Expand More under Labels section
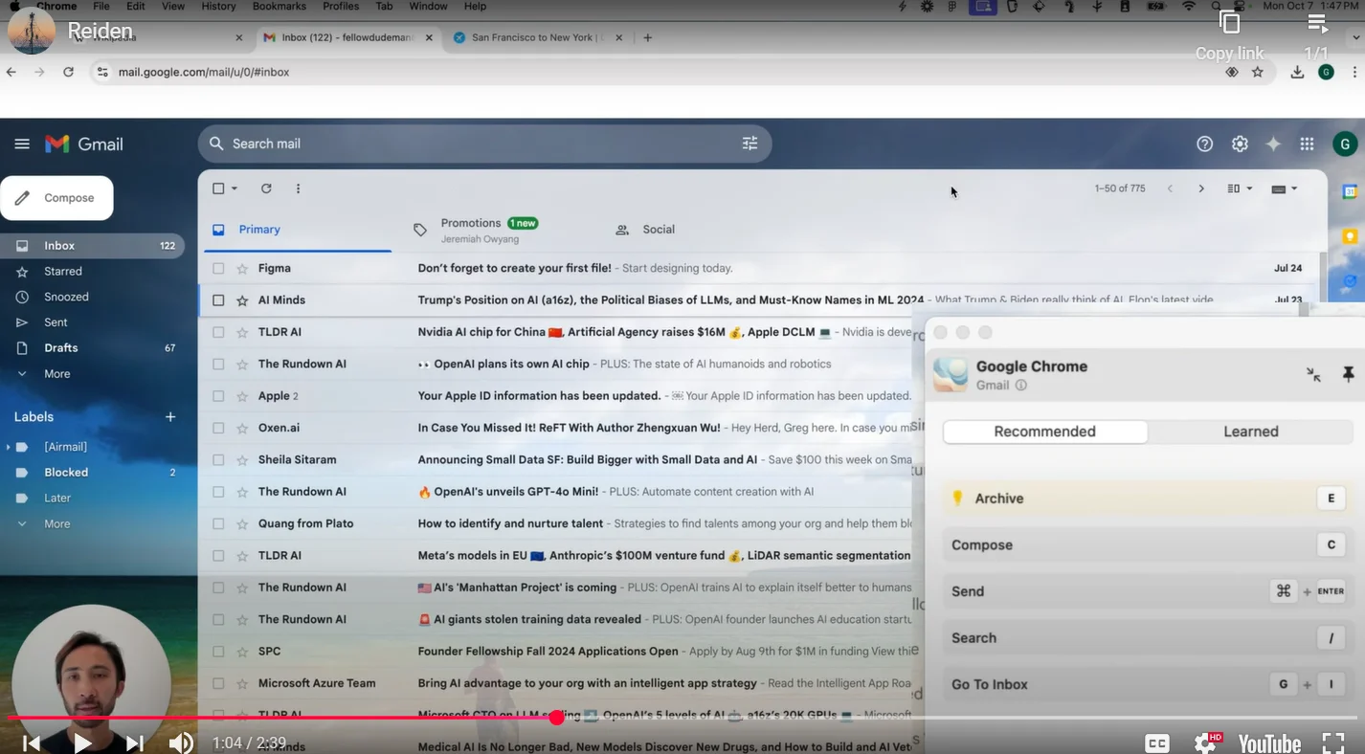Image resolution: width=1365 pixels, height=754 pixels. [56, 523]
